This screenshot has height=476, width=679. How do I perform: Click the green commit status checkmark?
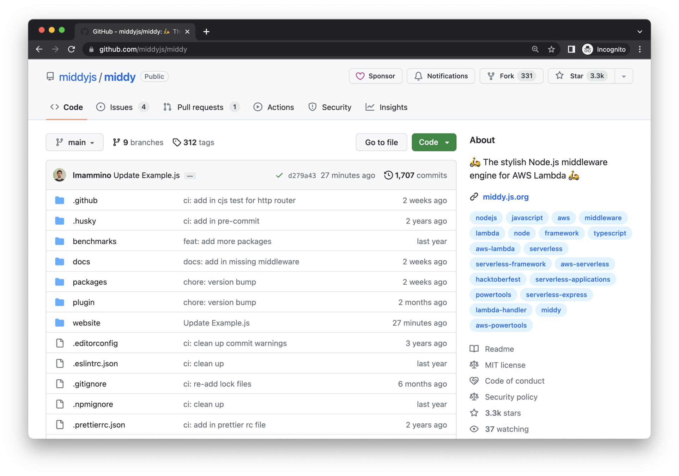tap(279, 175)
